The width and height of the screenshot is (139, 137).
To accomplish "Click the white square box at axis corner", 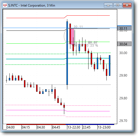I will [x=5, y=127].
